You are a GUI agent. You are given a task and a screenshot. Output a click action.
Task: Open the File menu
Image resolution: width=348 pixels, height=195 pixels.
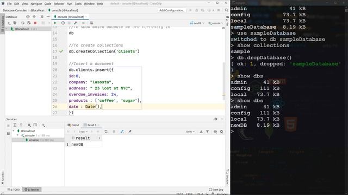tap(9, 4)
